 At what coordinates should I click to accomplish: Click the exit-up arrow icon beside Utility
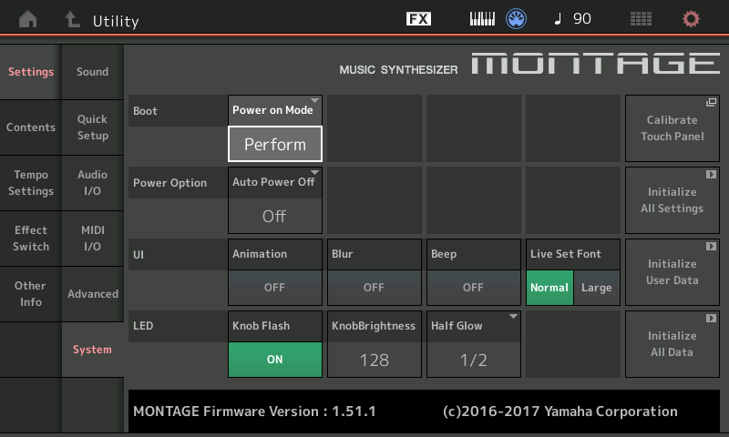click(x=72, y=19)
